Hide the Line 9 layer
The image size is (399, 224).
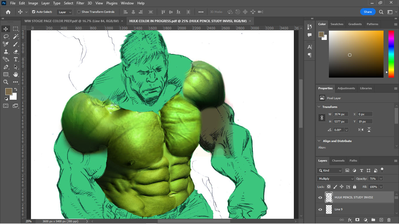320,209
